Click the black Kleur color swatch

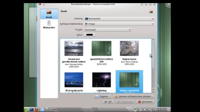click(90, 35)
